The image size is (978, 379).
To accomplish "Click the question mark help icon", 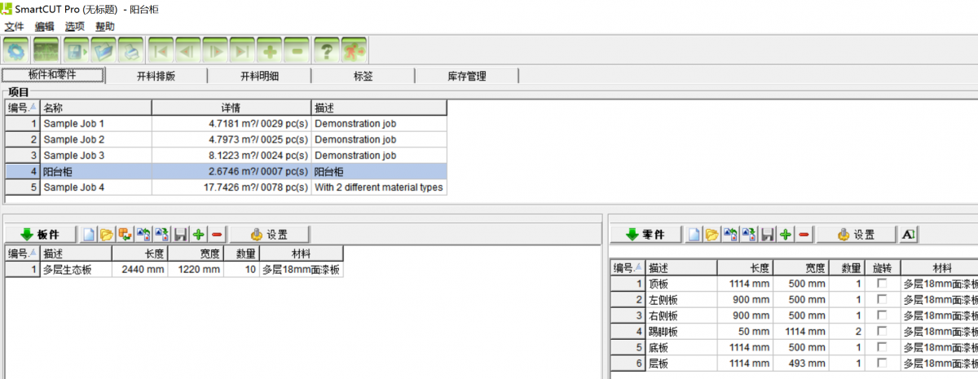I will click(x=326, y=51).
